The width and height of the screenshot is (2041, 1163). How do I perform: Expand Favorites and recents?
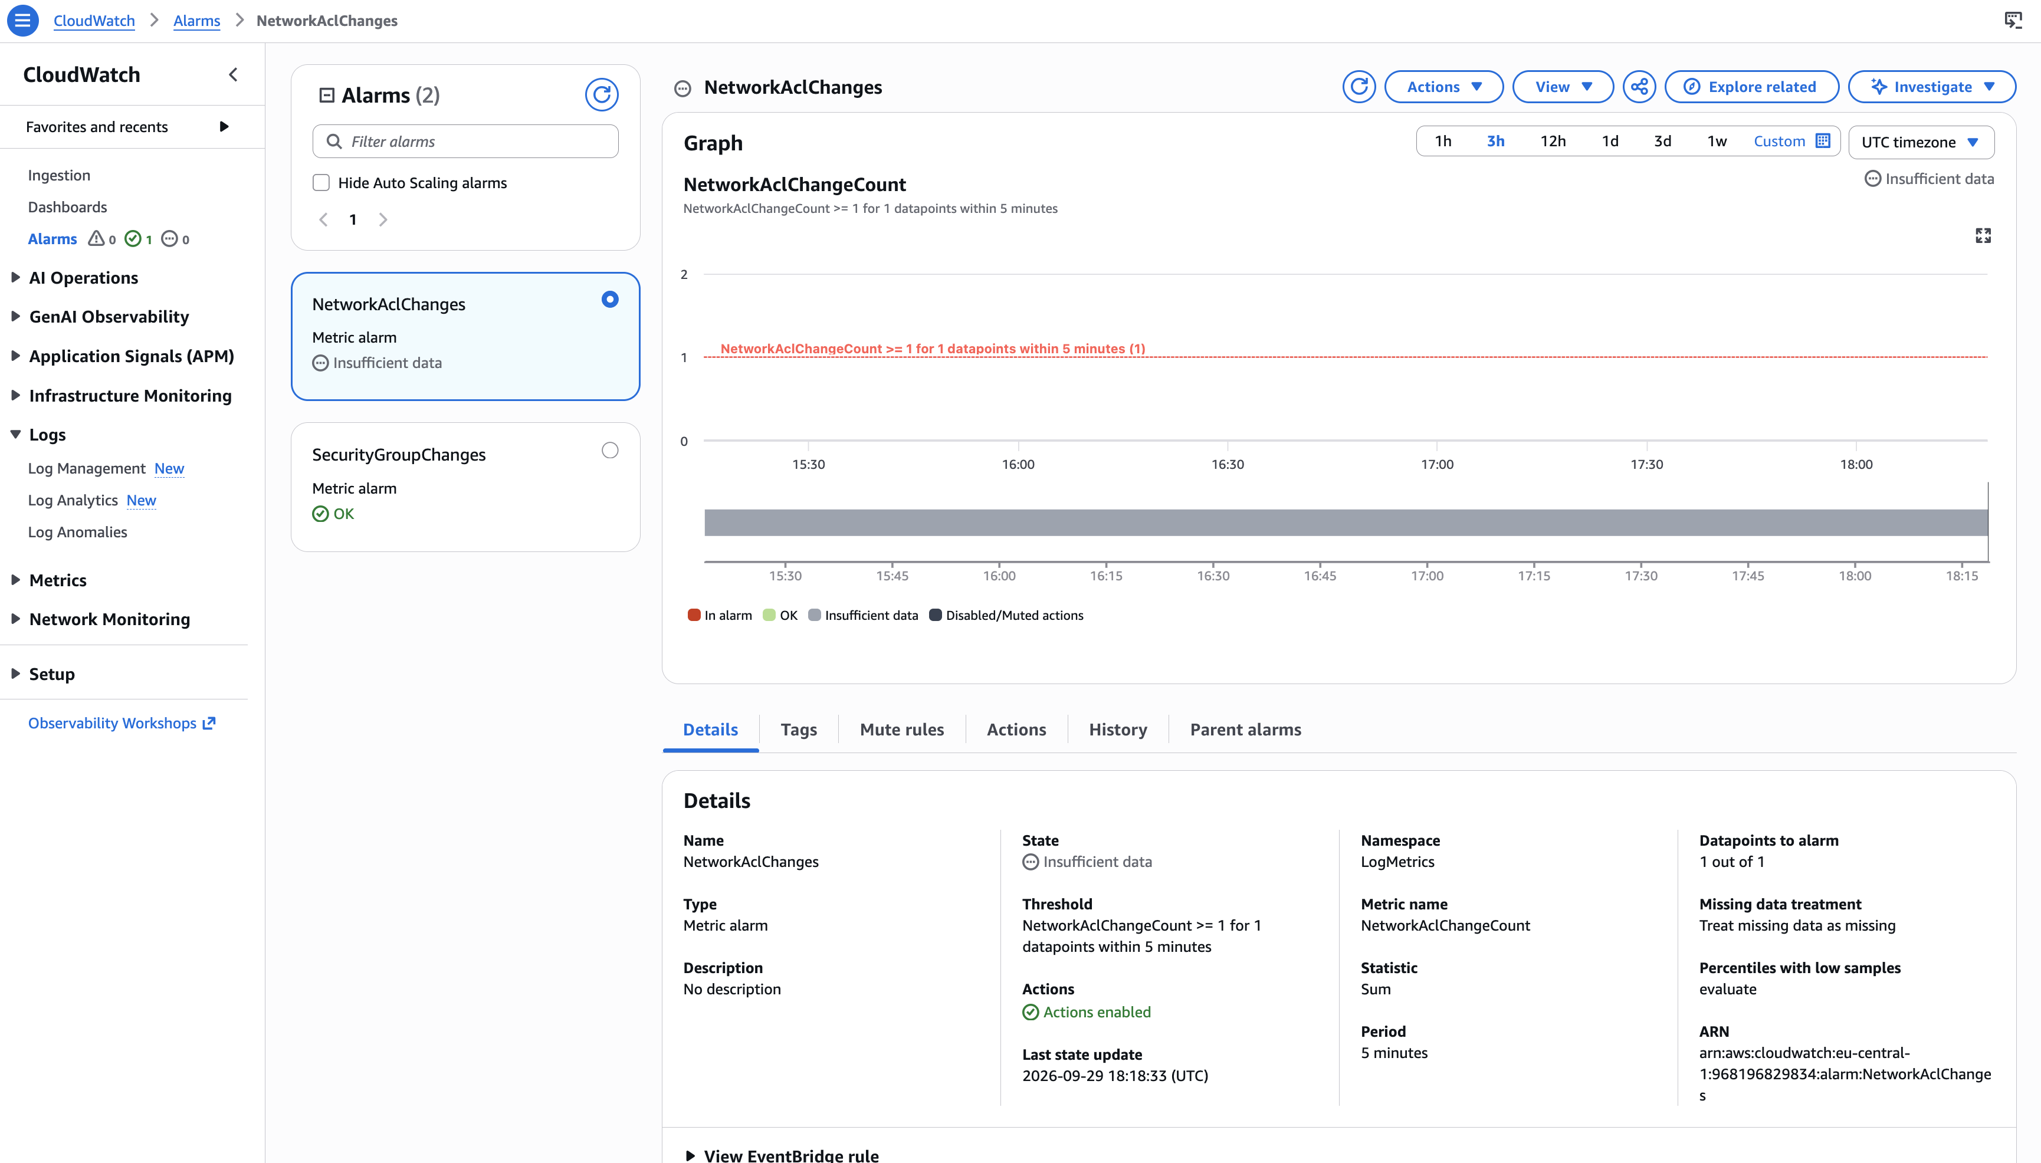(128, 127)
